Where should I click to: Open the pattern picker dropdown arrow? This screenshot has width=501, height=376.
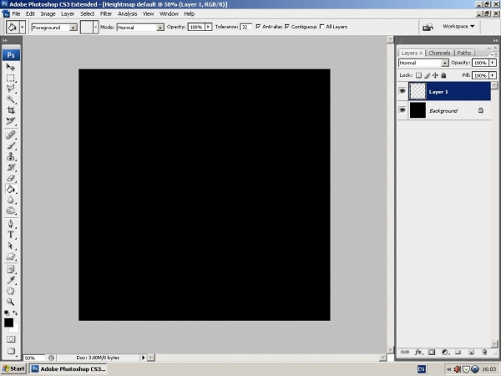[x=95, y=28]
